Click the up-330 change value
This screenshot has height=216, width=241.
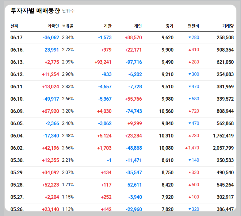pyautogui.click(x=194, y=172)
